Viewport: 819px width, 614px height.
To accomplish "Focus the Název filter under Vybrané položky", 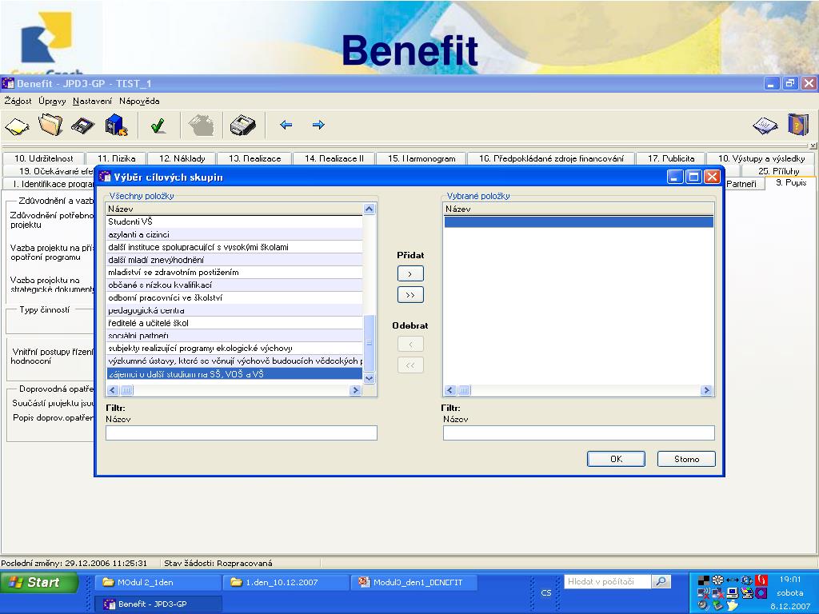I will 579,433.
